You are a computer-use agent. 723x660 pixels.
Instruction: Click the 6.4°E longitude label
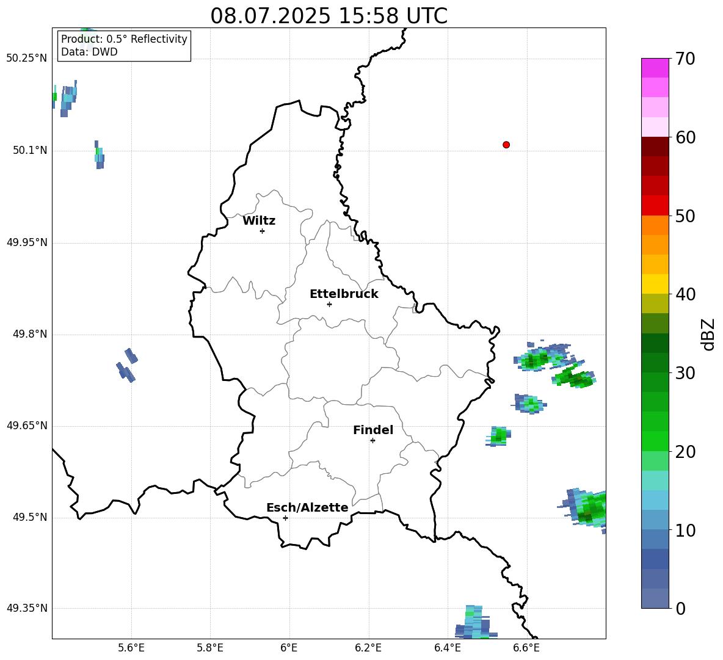click(447, 648)
